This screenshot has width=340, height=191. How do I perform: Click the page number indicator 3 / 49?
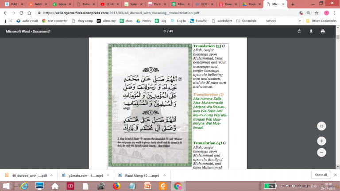point(168,31)
